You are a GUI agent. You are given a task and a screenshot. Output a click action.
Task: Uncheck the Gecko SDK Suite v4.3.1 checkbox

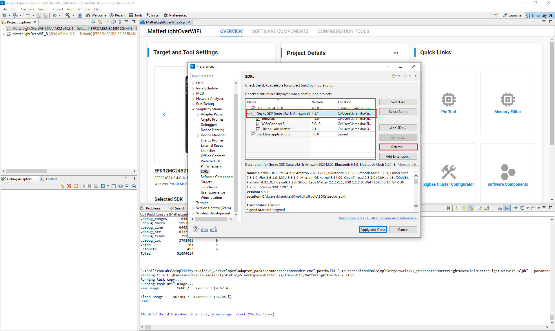[x=254, y=113]
